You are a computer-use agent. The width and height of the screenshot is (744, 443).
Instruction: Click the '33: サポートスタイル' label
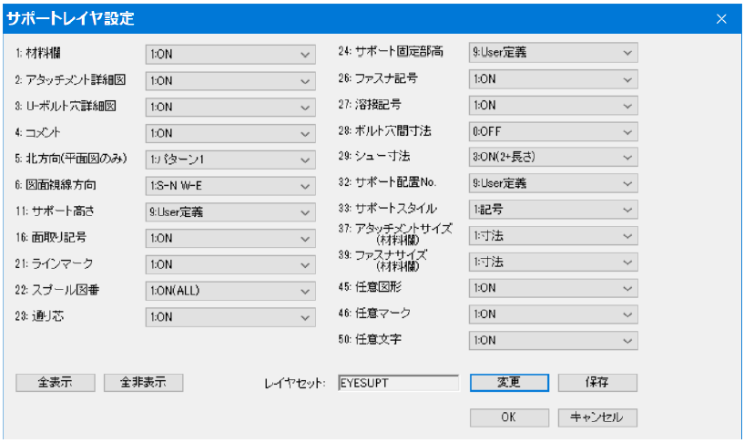(388, 209)
